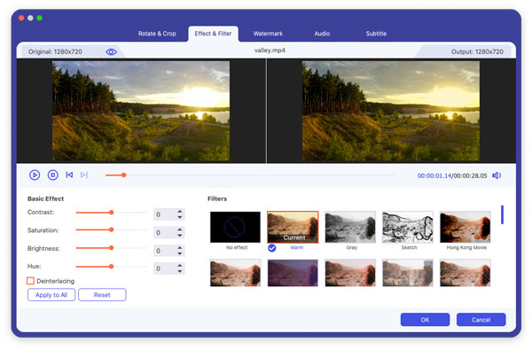Step to the next frame

click(x=84, y=175)
